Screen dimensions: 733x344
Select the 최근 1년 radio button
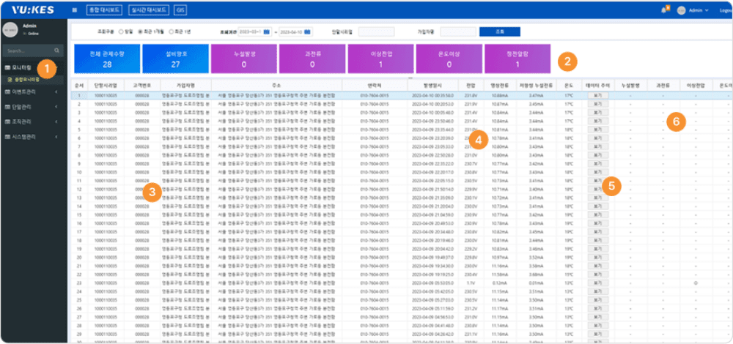tap(171, 31)
